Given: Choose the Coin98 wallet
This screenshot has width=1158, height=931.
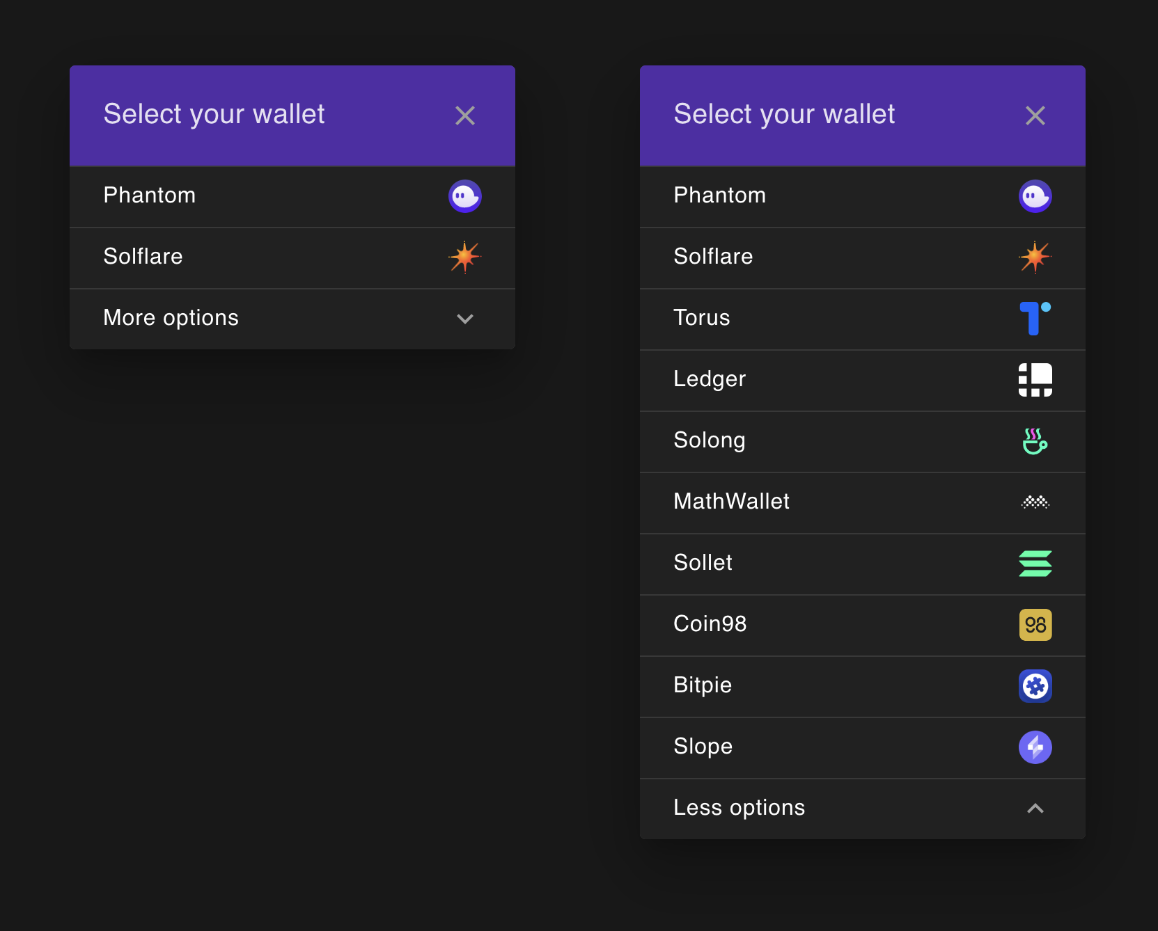Looking at the screenshot, I should (863, 626).
